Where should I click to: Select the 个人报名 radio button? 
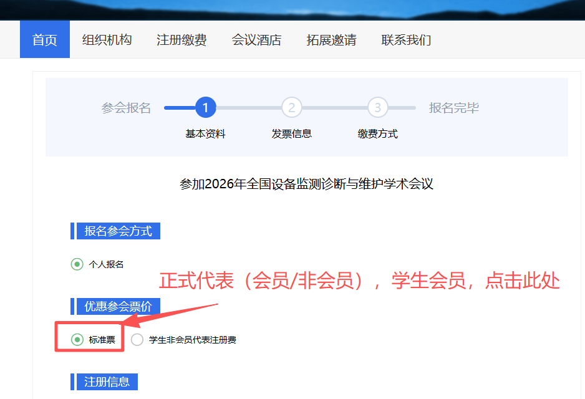(77, 264)
